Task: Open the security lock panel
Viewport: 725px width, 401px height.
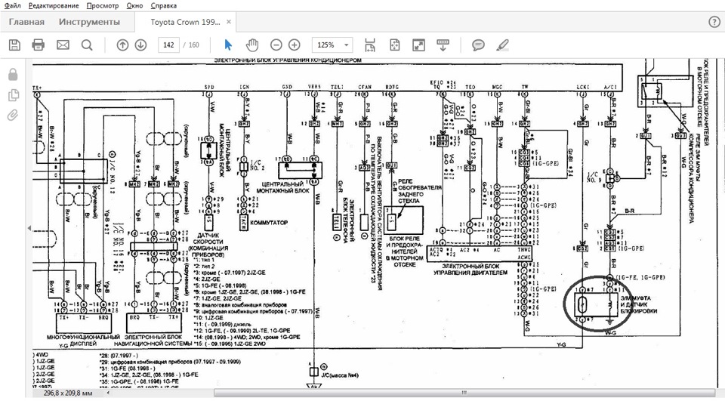Action: click(x=13, y=75)
